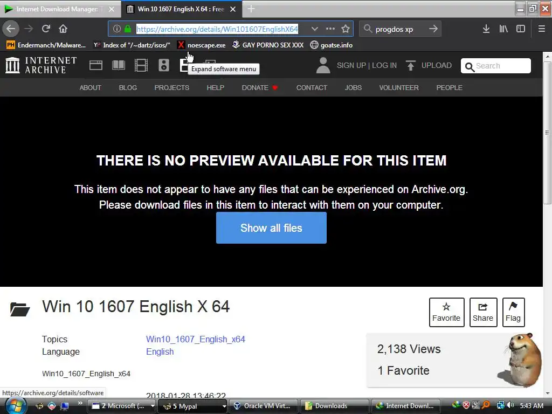Expand Internet Archive software floppy icon
Screen dimensions: 552x414
coord(184,65)
